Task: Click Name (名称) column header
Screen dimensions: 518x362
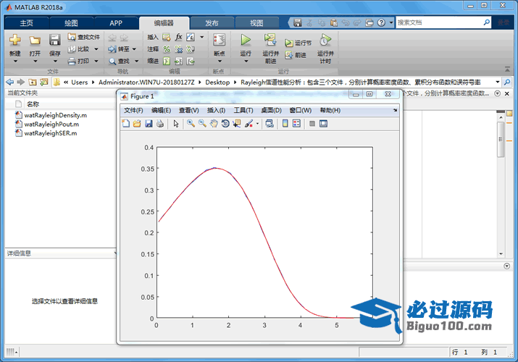Action: tap(33, 104)
